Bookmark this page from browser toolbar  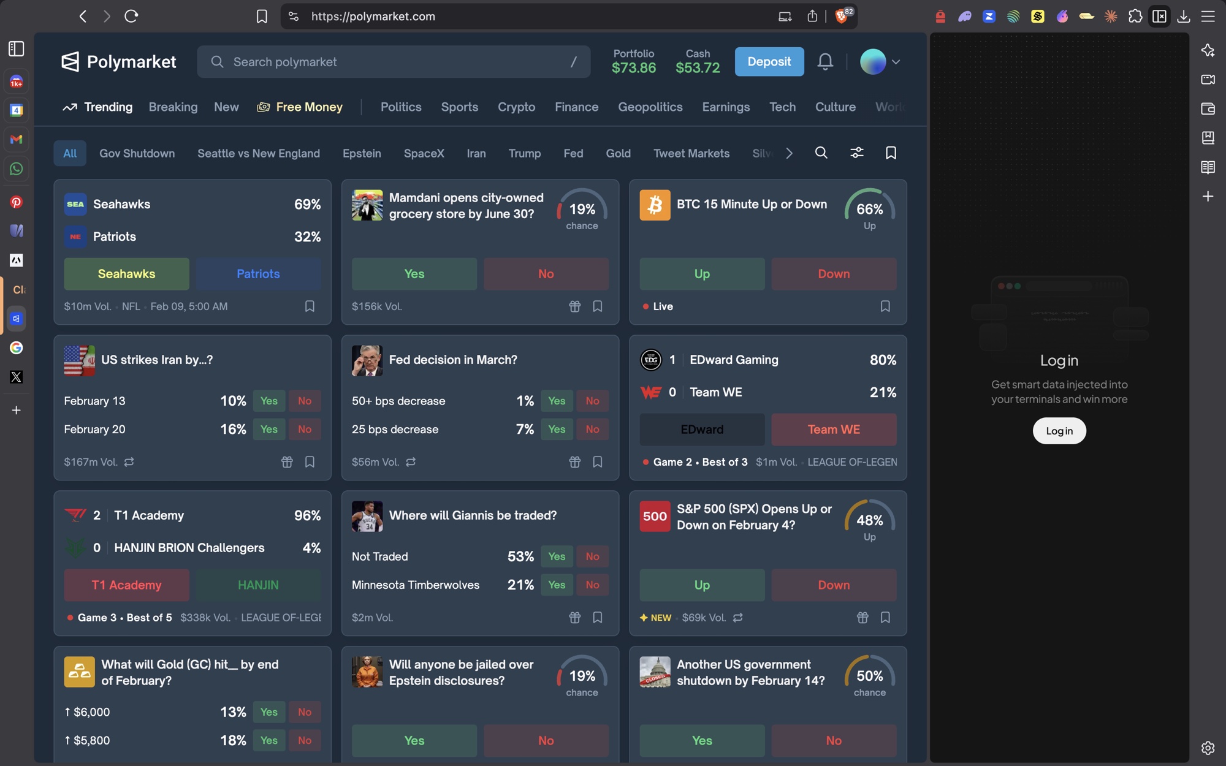click(x=262, y=17)
